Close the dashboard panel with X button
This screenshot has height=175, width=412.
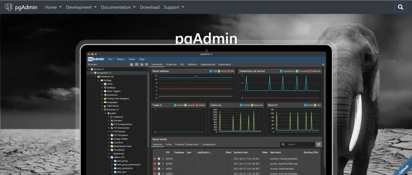tap(323, 64)
